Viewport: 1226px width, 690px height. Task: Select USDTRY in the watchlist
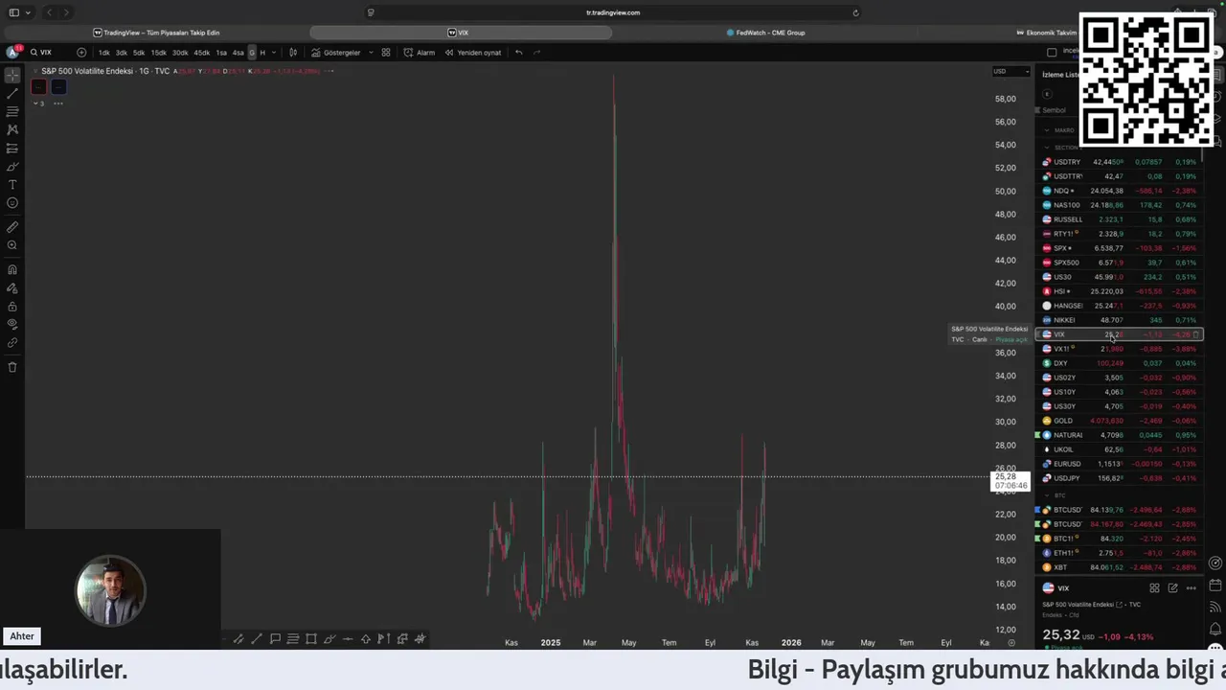pyautogui.click(x=1119, y=162)
